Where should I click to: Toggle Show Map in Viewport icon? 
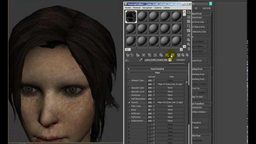point(173,55)
